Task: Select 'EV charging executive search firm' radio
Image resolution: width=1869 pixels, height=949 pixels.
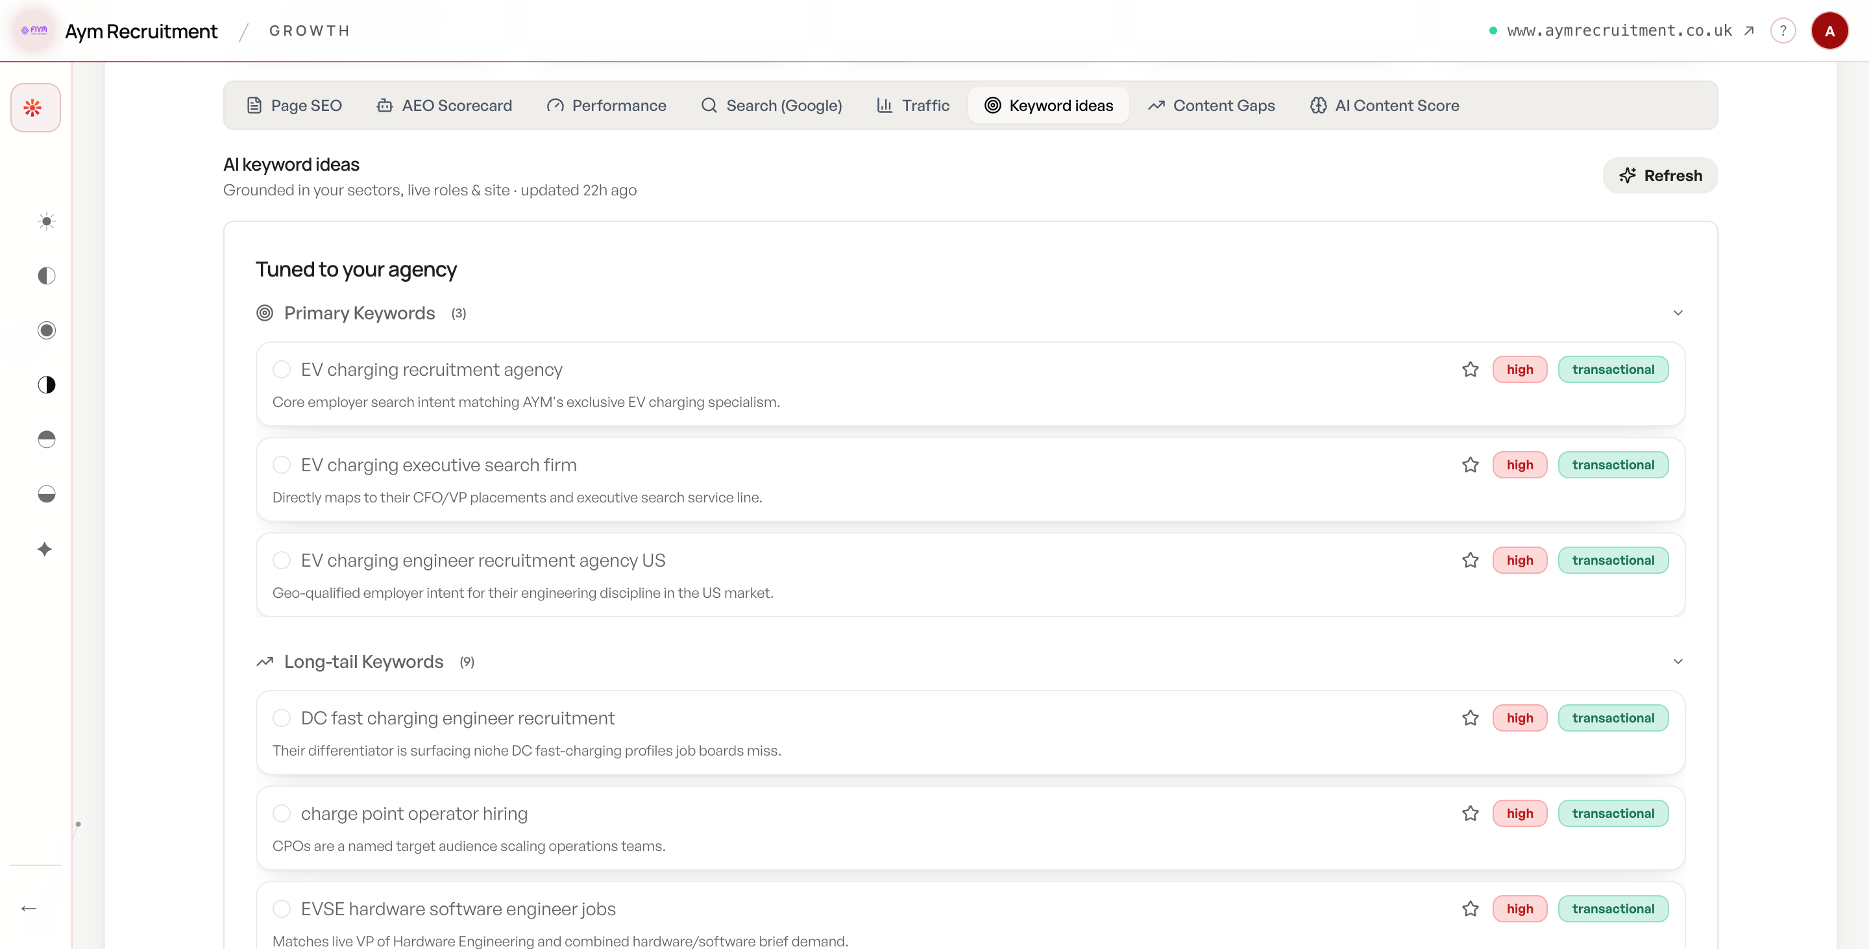Action: click(282, 464)
